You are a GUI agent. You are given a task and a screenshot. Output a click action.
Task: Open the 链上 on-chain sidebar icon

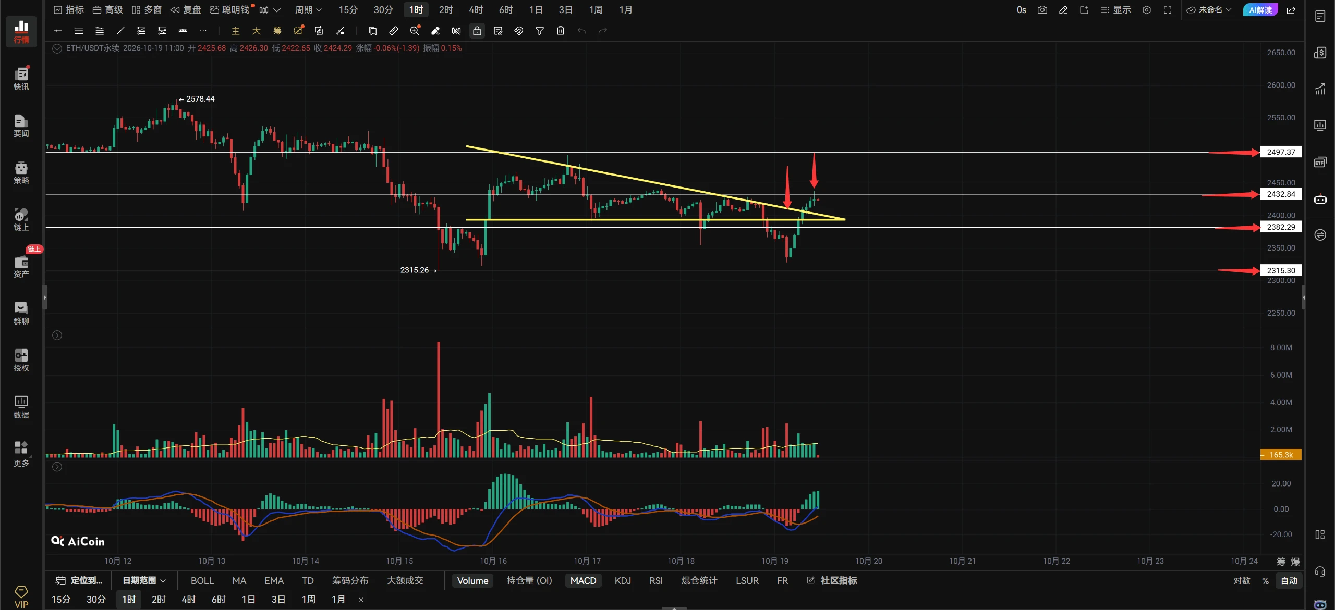(x=21, y=219)
